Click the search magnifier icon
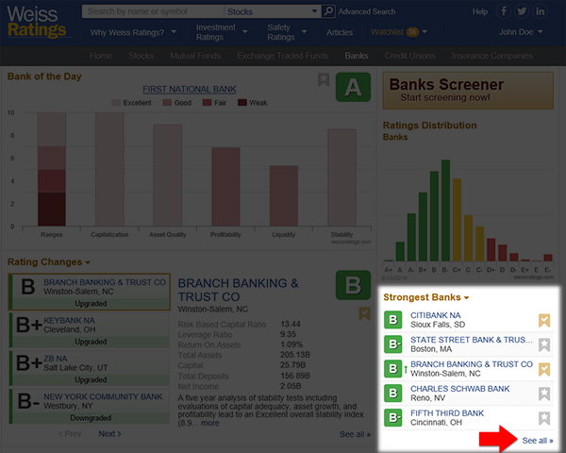The image size is (566, 453). point(328,12)
